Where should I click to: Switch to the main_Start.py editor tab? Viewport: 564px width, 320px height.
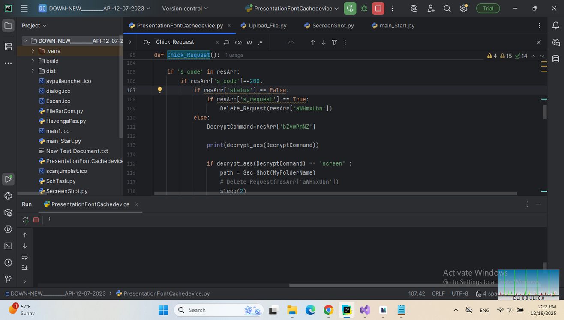tap(397, 26)
